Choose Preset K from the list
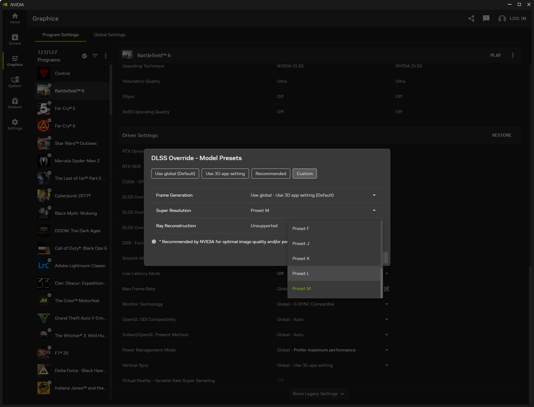 pos(301,258)
